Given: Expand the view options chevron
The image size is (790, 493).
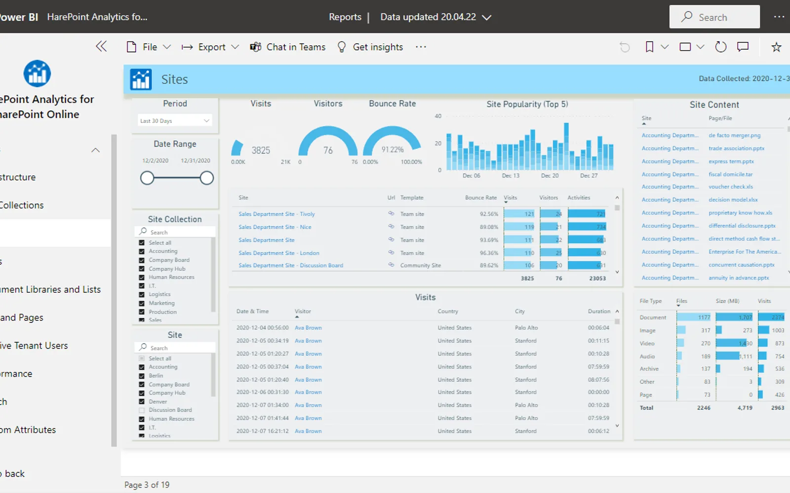Looking at the screenshot, I should pos(700,47).
